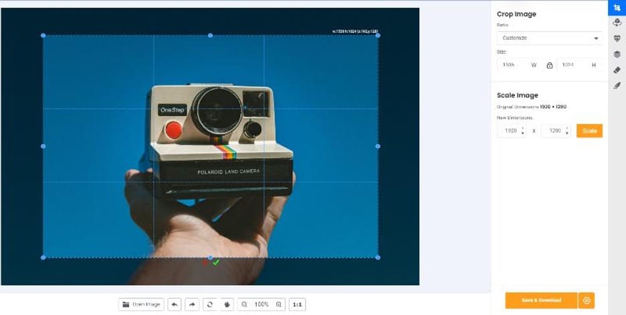Open the diamond-shaped effects tool
Viewport: 626px width, 315px height.
(617, 38)
